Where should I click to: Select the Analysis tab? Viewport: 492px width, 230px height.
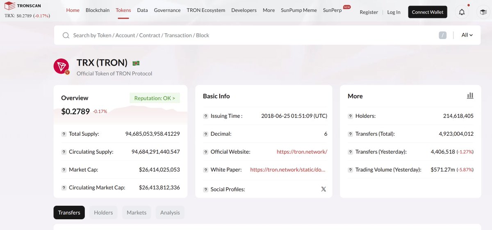tap(170, 212)
